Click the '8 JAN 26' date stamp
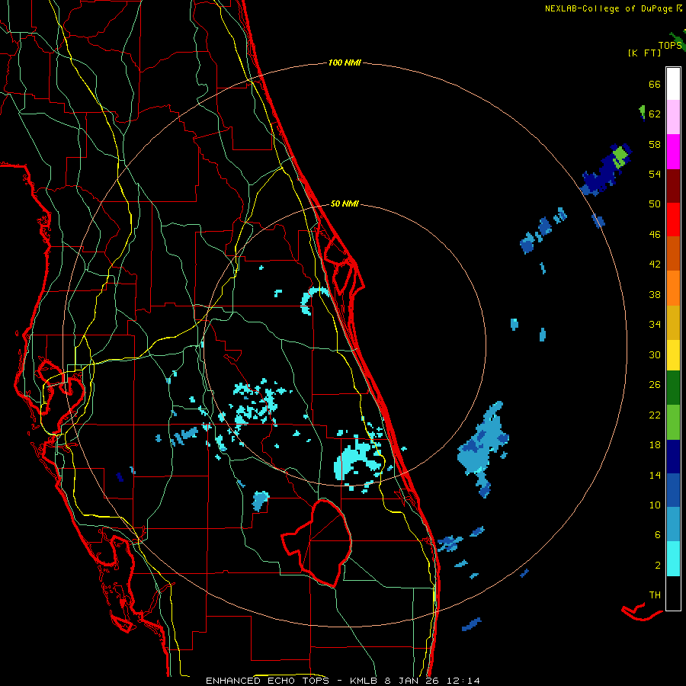 tap(412, 681)
